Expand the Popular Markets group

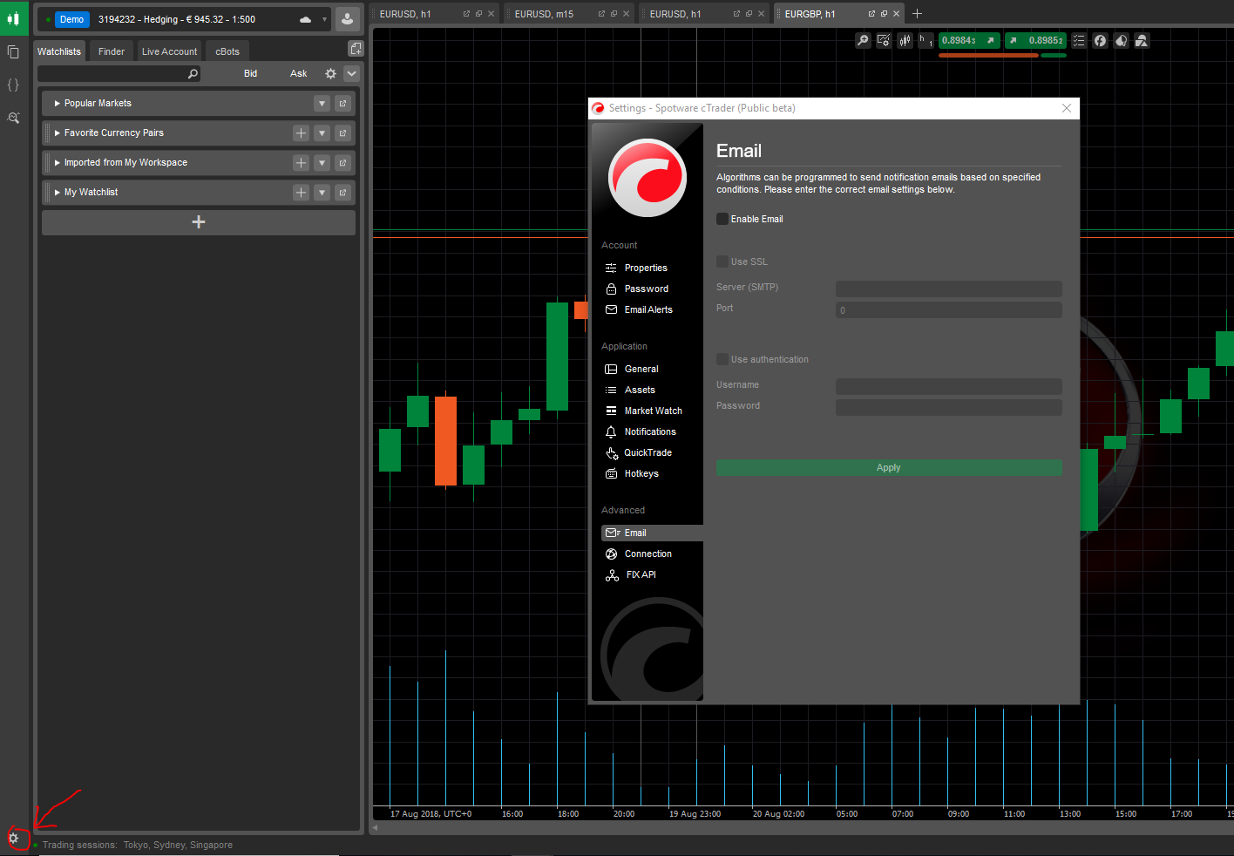tap(58, 104)
